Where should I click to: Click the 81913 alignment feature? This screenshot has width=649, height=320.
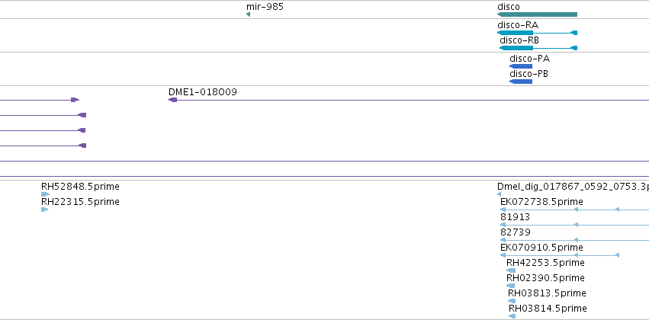574,225
